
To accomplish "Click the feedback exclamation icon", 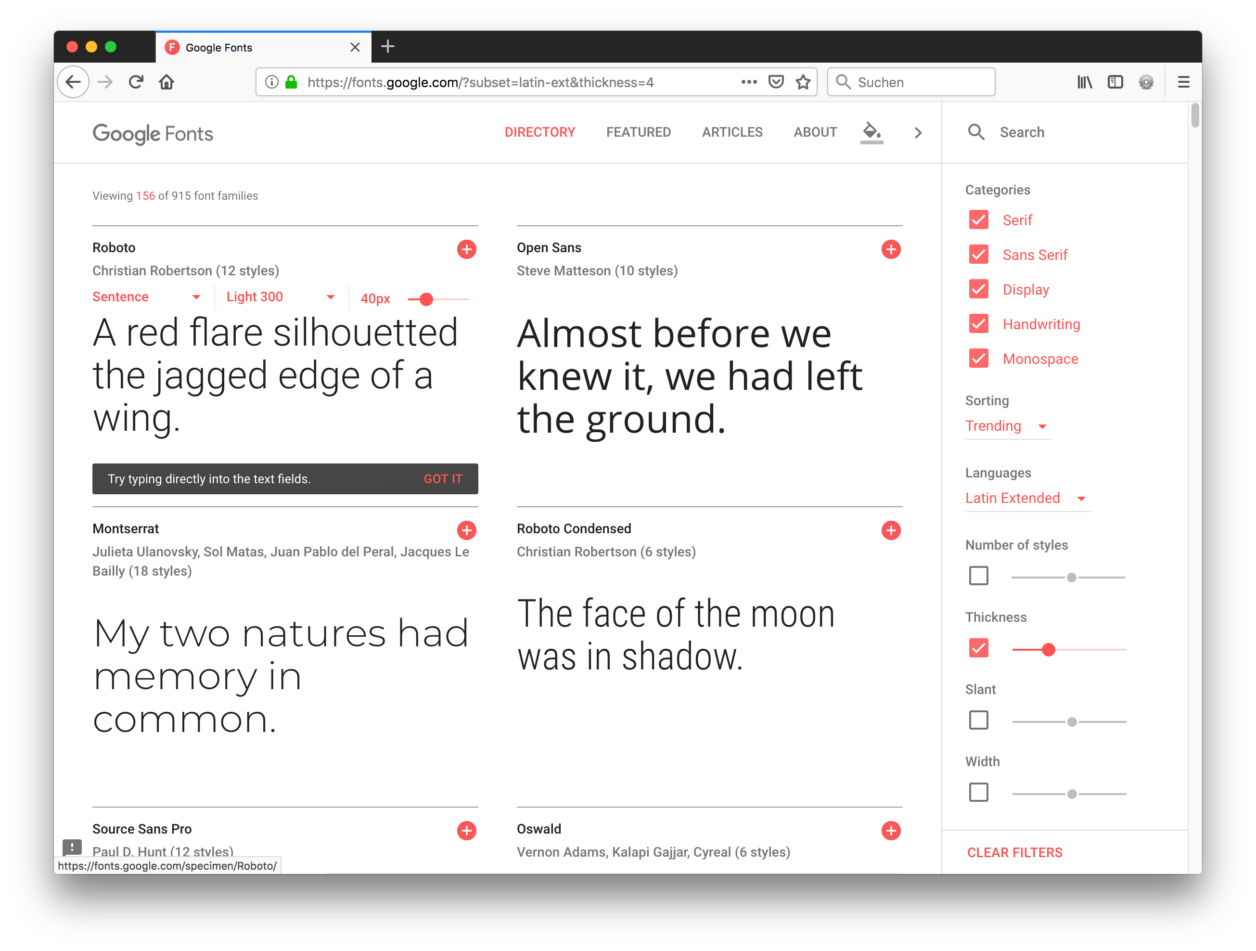I will click(x=72, y=848).
